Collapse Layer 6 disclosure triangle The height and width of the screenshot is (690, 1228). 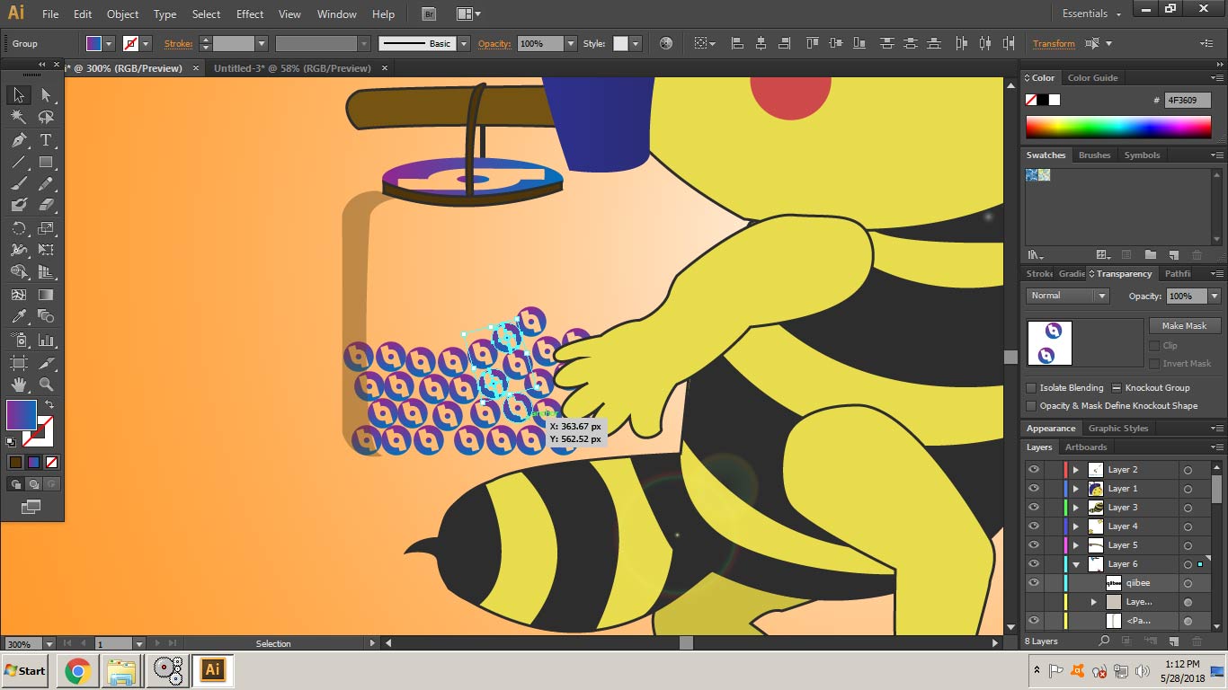click(1075, 564)
